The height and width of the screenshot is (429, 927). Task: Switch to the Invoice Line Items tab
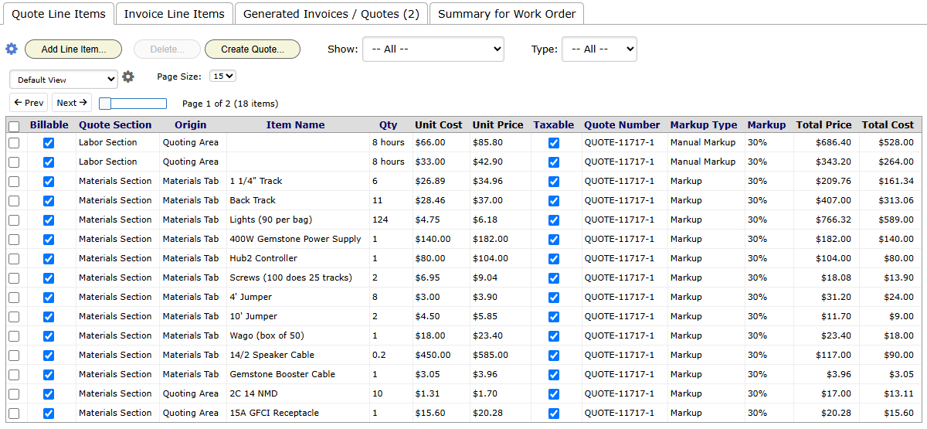[x=175, y=14]
